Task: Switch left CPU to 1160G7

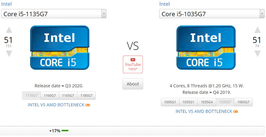Action: pos(50,96)
